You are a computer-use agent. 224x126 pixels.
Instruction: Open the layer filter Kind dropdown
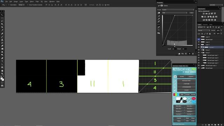[202, 27]
